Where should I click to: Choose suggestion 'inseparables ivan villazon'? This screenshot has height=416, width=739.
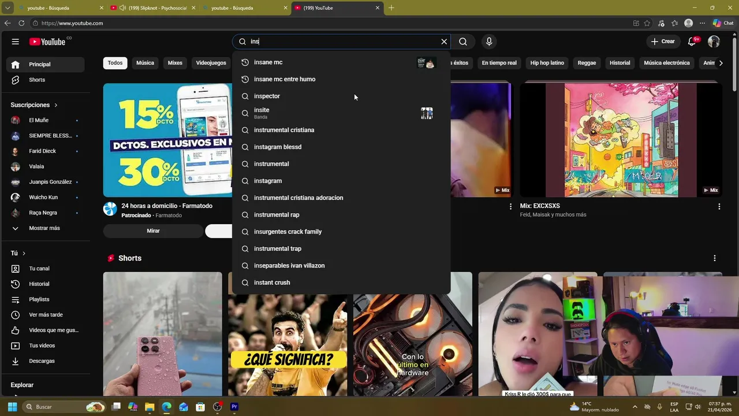(x=341, y=266)
